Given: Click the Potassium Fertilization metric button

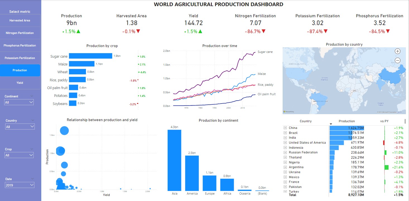Looking at the screenshot, I should [20, 58].
